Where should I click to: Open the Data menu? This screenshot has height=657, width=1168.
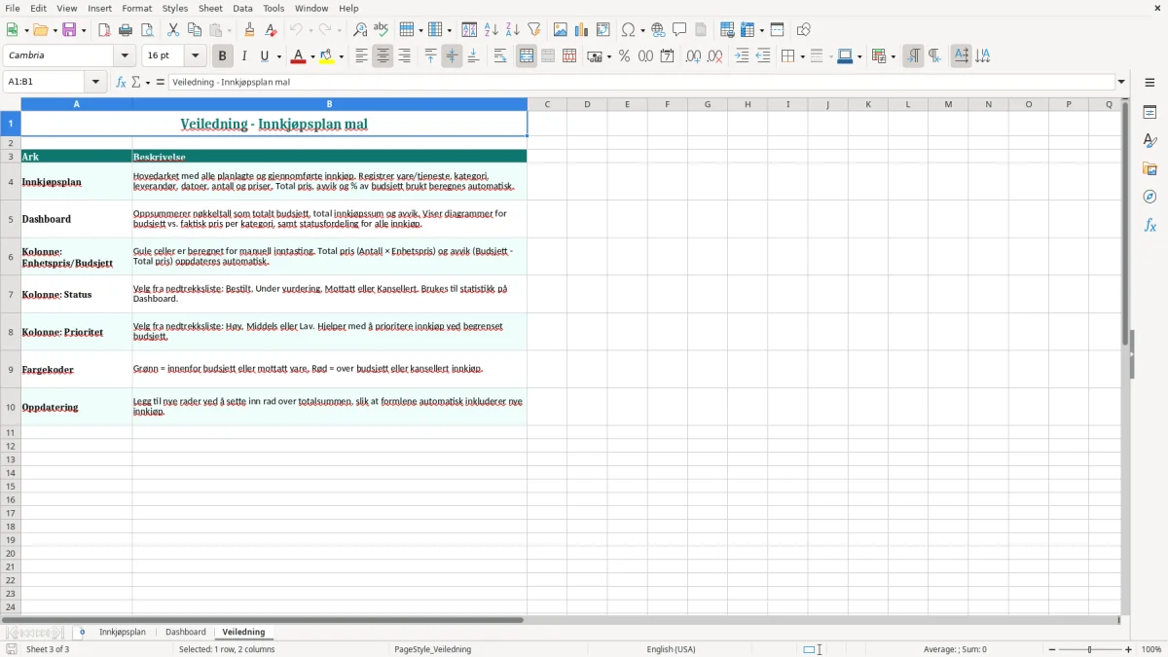242,8
